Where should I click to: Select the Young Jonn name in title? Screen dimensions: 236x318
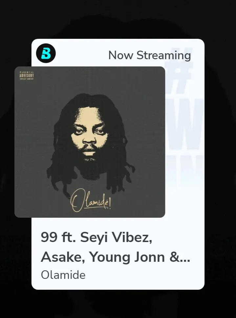[x=127, y=257]
